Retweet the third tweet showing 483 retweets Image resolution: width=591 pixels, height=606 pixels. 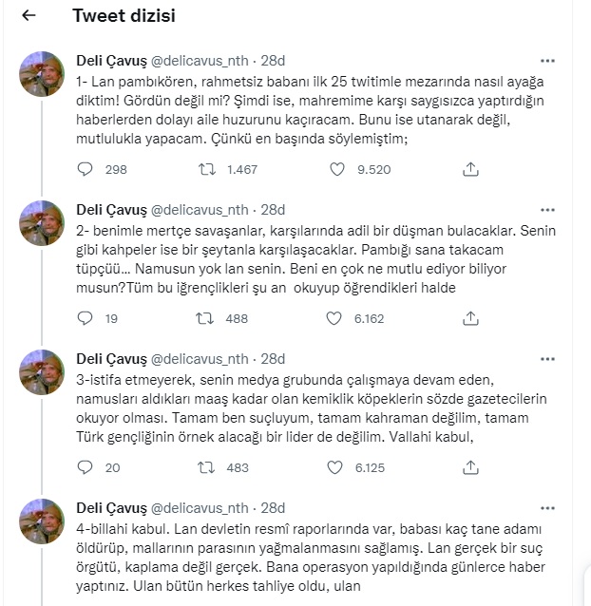204,467
